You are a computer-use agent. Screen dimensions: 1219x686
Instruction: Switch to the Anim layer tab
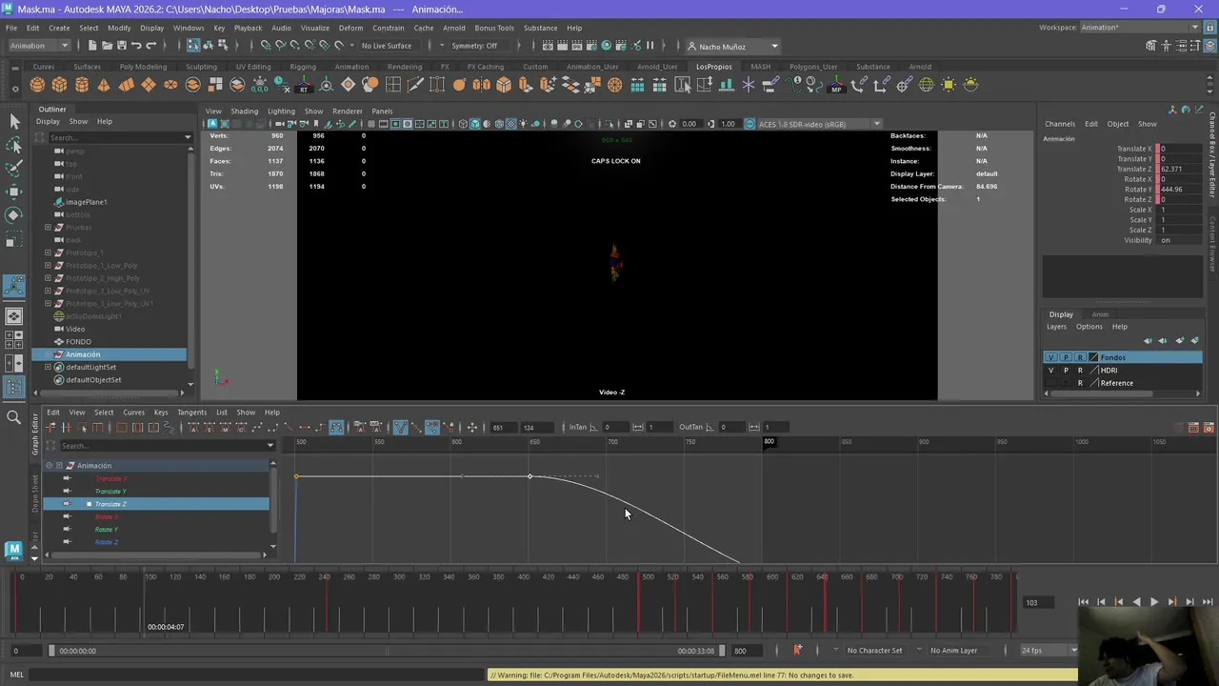coord(1100,314)
